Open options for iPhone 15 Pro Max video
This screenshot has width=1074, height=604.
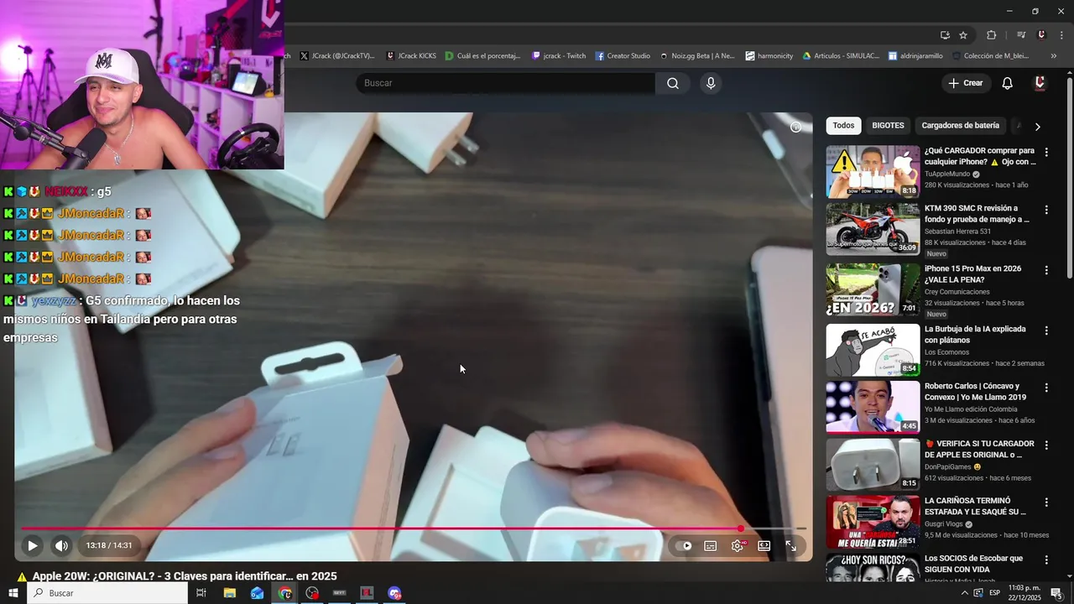coord(1046,270)
